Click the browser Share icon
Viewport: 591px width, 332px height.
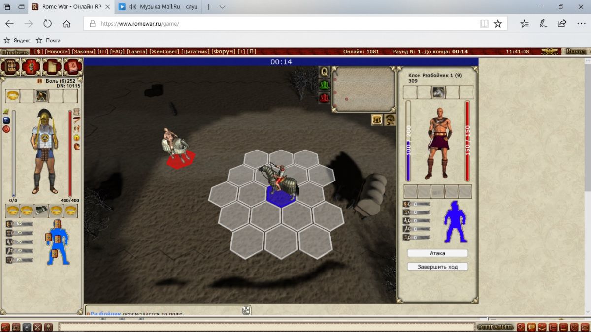[562, 23]
